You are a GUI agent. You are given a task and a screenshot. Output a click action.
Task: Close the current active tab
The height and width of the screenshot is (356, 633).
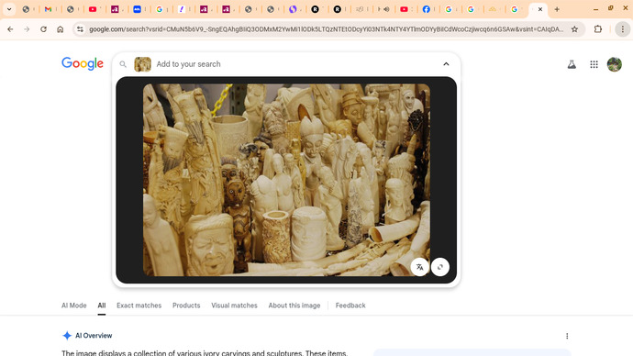540,9
